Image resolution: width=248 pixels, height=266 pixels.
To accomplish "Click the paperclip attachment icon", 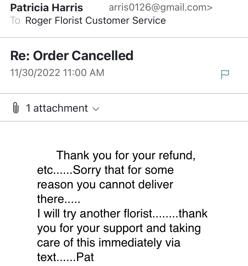I will pyautogui.click(x=16, y=108).
